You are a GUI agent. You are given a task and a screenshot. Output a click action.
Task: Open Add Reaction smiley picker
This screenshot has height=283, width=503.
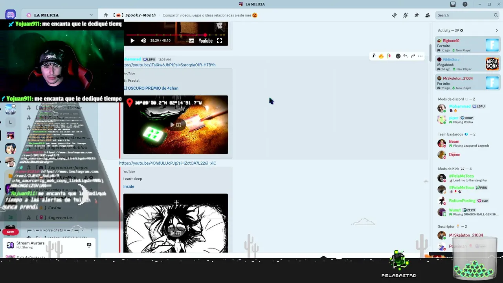[398, 56]
